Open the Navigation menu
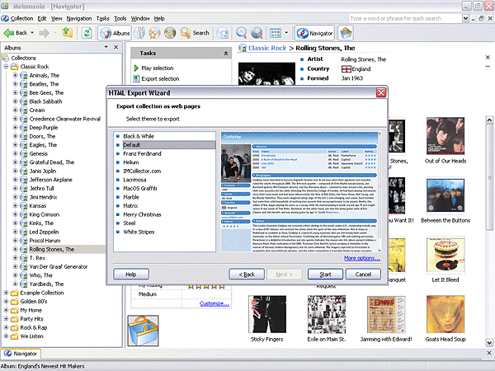Screen dimensions: 495x371 (x=79, y=19)
